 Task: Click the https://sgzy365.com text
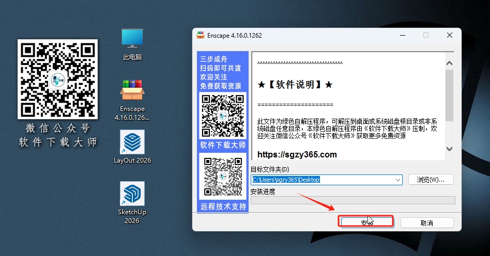[x=297, y=154]
